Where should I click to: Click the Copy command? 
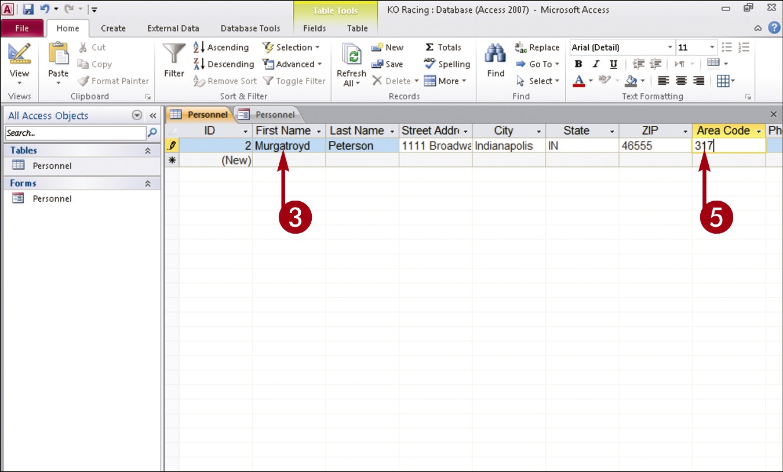point(95,64)
